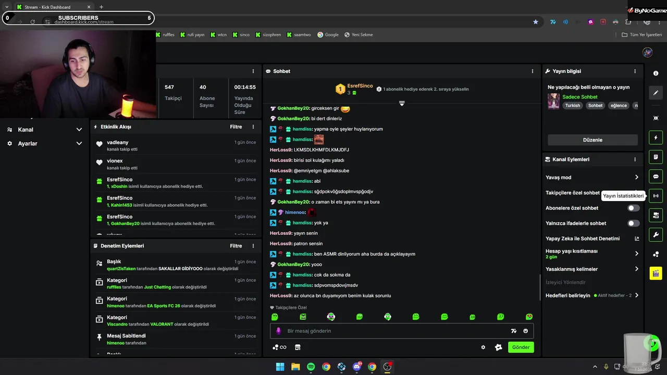The width and height of the screenshot is (667, 375).
Task: Open the stats panel three-dot menu
Action: (253, 71)
